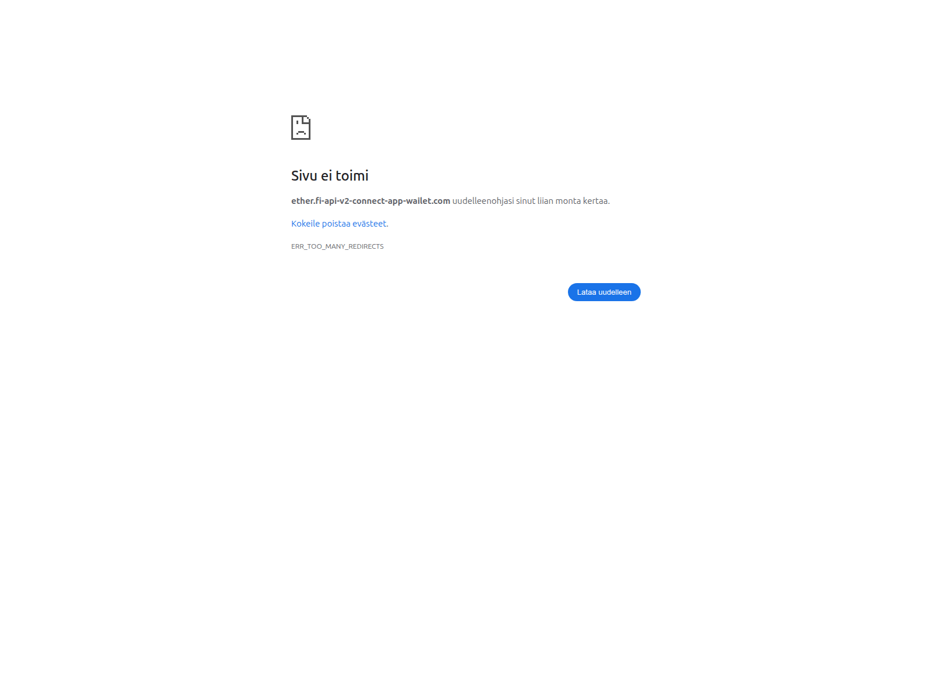Click the word "Sivu" in the page title
This screenshot has width=932, height=699.
point(304,175)
